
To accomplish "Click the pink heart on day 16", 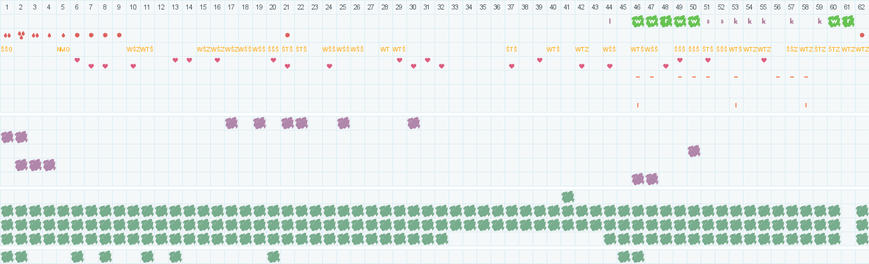I will [x=217, y=60].
